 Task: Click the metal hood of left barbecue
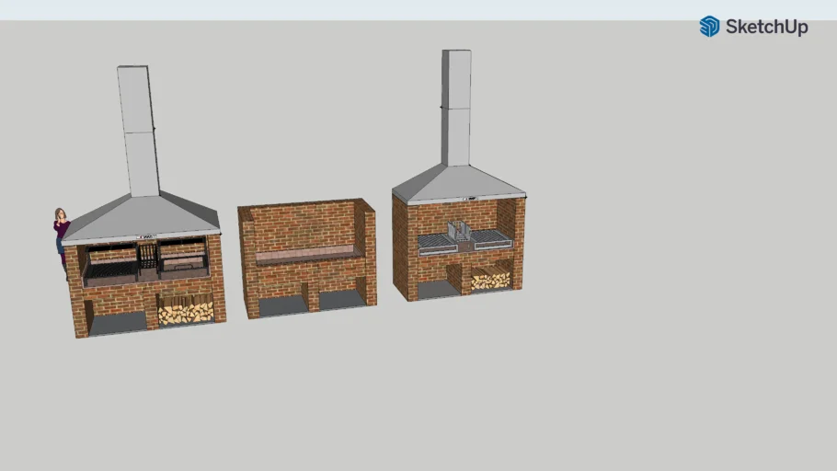(x=142, y=217)
